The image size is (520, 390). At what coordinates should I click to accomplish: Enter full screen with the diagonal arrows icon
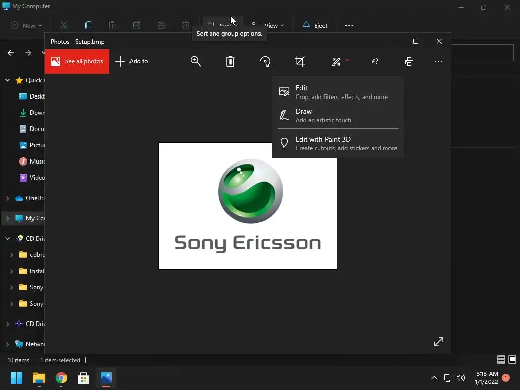tap(438, 342)
